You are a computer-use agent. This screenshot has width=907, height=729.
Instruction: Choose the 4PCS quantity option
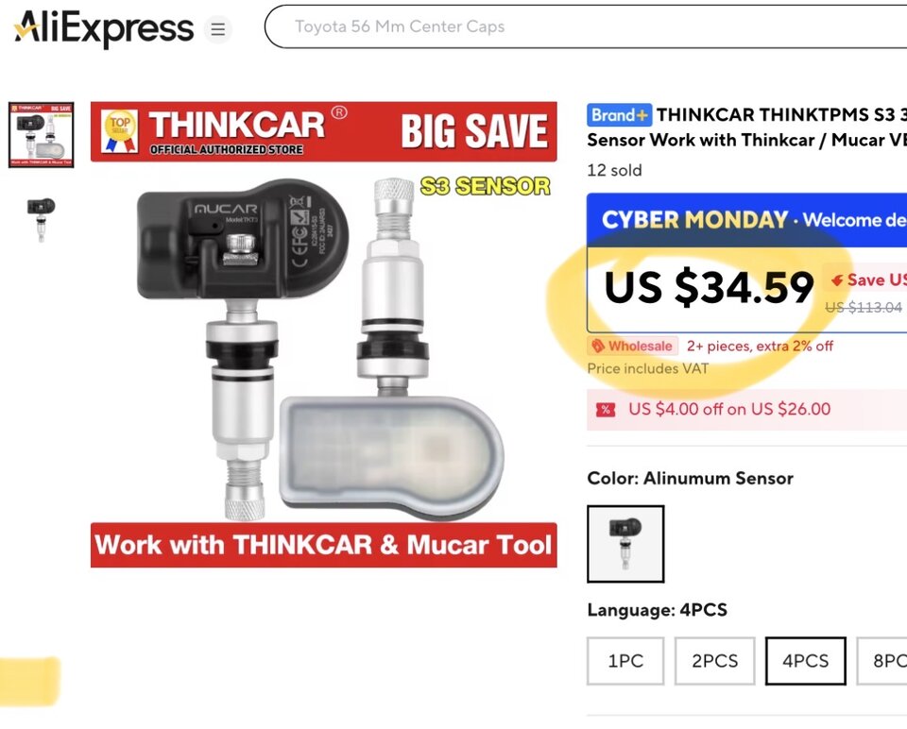pyautogui.click(x=805, y=661)
